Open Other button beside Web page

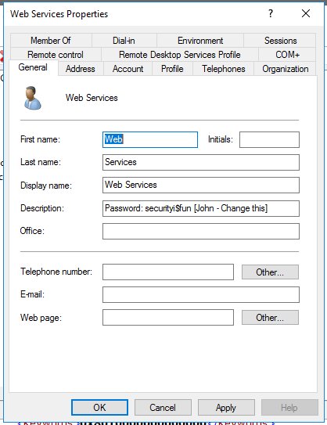pyautogui.click(x=270, y=318)
